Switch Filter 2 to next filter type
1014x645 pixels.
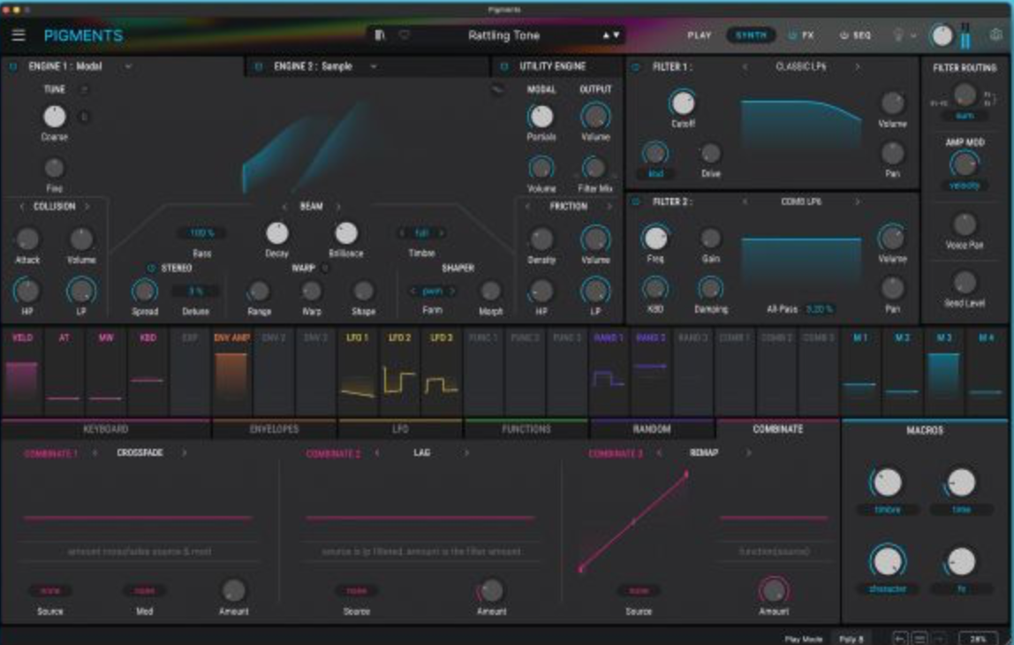[858, 201]
